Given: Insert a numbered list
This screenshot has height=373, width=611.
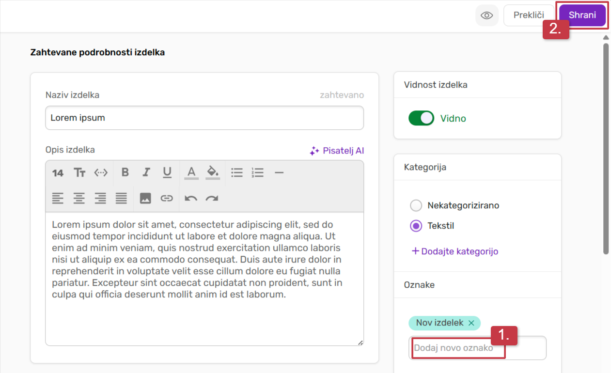Looking at the screenshot, I should pyautogui.click(x=257, y=172).
